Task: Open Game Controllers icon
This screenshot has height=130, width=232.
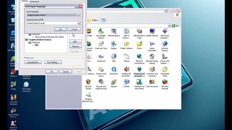Action: tap(152, 46)
